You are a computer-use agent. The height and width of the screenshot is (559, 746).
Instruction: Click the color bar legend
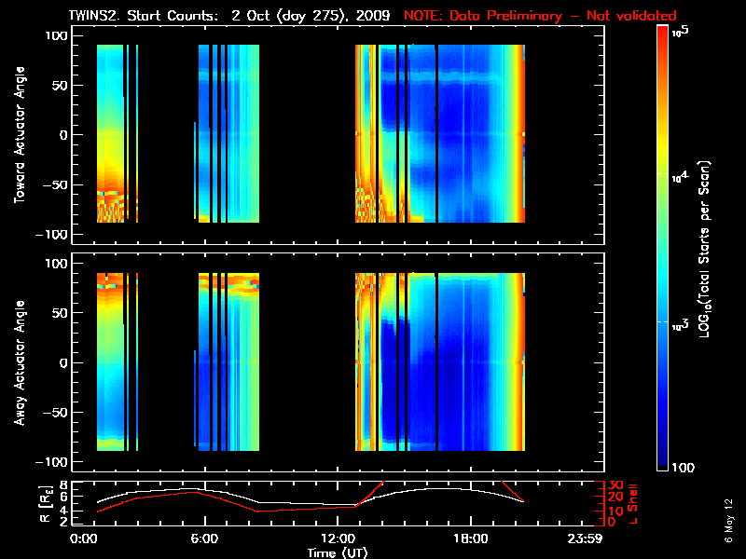coord(663,248)
